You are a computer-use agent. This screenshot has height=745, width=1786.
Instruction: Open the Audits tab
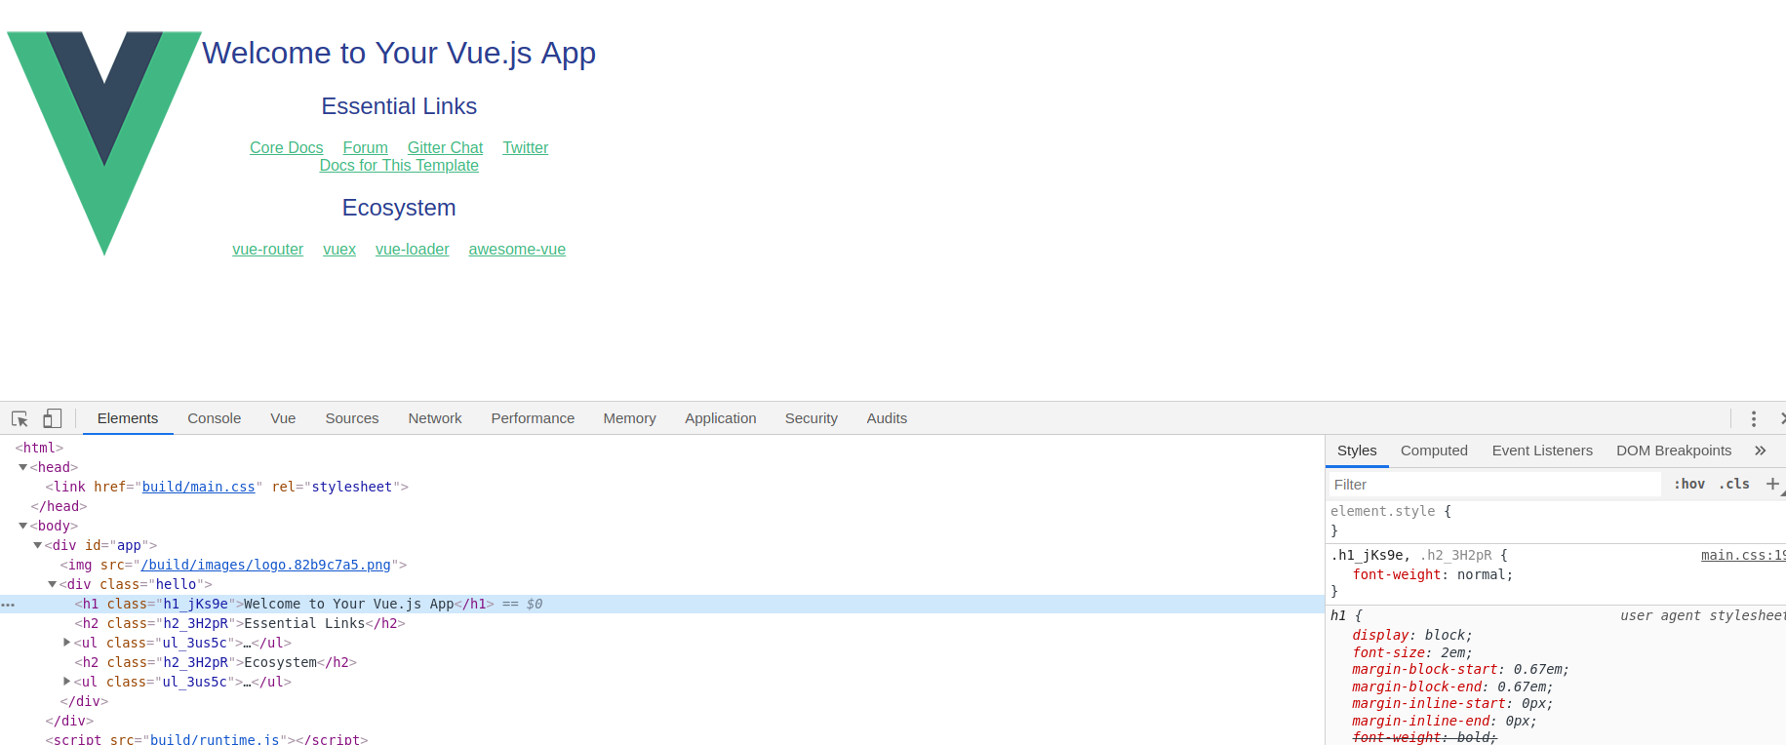click(887, 418)
